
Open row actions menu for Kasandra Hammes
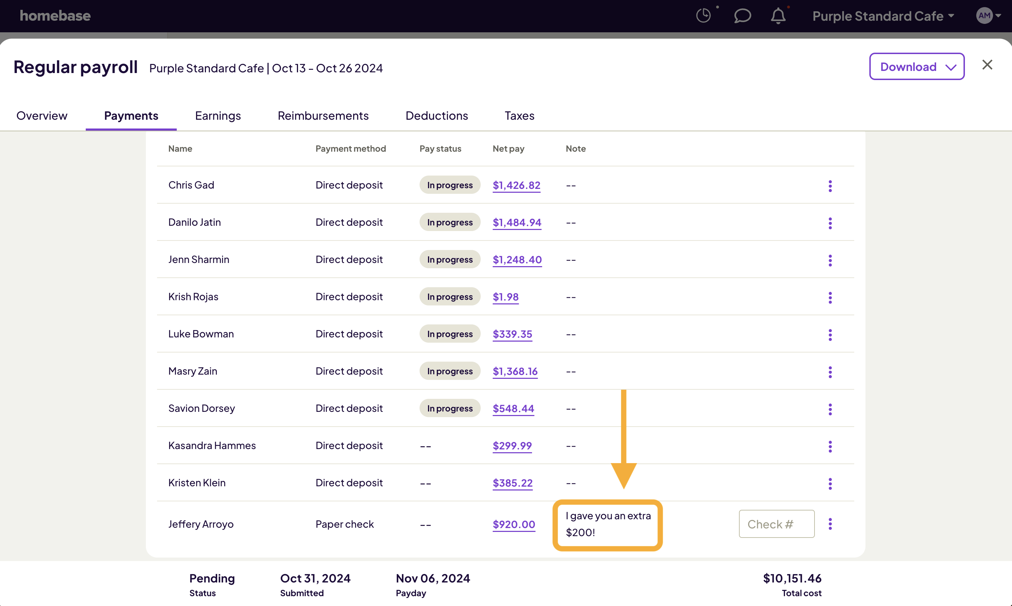click(830, 446)
